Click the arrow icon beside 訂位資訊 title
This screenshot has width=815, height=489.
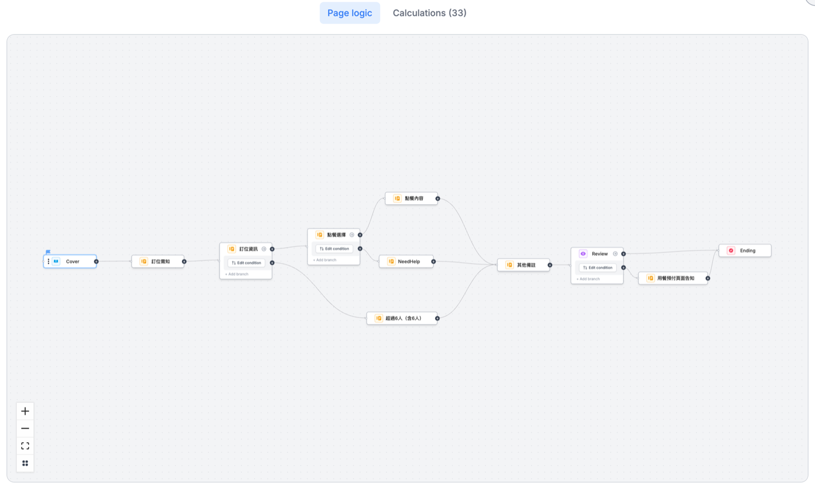pos(264,249)
